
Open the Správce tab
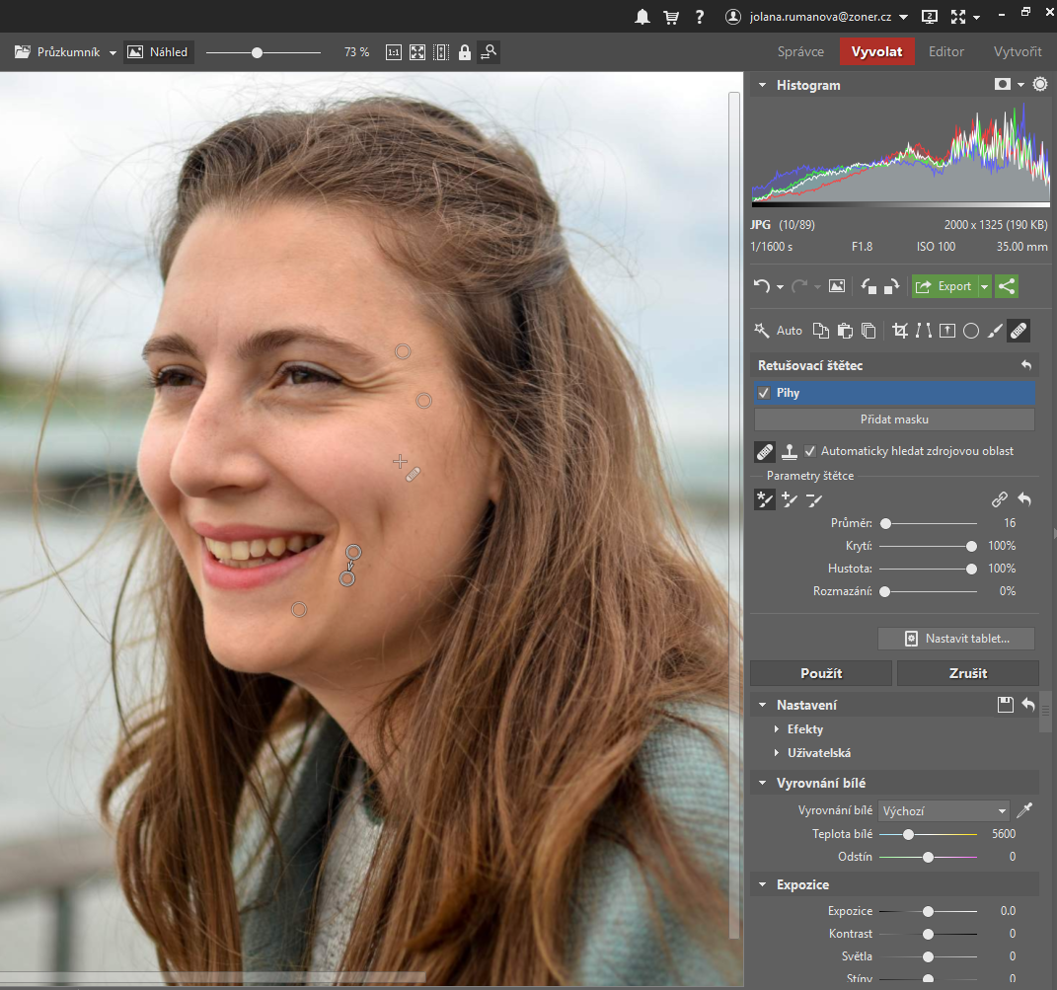click(x=800, y=51)
